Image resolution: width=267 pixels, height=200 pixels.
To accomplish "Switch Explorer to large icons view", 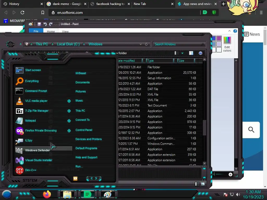I will pos(203,184).
